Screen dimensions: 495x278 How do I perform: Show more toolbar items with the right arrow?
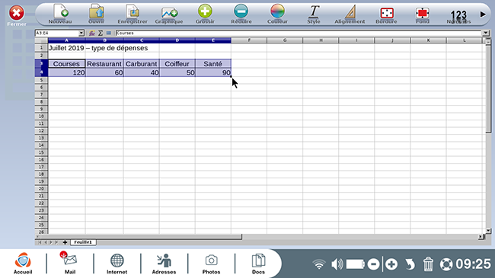click(483, 14)
